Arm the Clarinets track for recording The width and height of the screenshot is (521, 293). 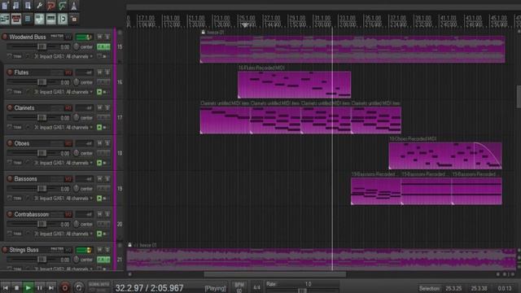pos(10,107)
